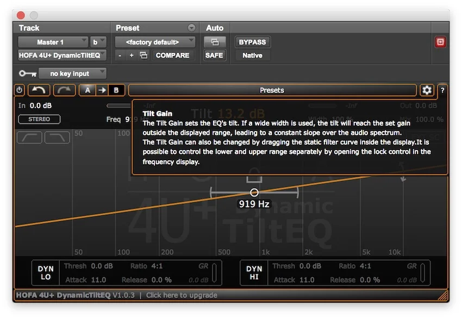Click the resize grip in bottom corner
Viewport: 462px width, 318px height.
point(442,295)
